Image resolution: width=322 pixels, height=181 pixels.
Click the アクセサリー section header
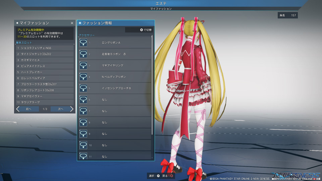(87, 35)
